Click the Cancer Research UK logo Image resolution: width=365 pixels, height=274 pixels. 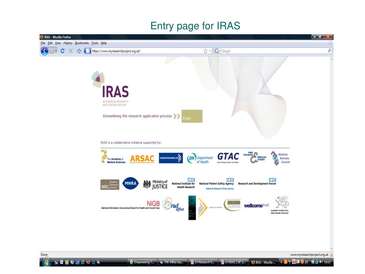(x=171, y=158)
